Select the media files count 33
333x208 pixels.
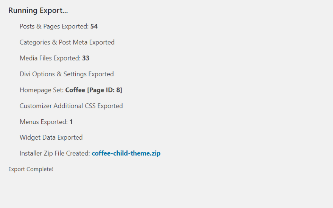coord(86,58)
